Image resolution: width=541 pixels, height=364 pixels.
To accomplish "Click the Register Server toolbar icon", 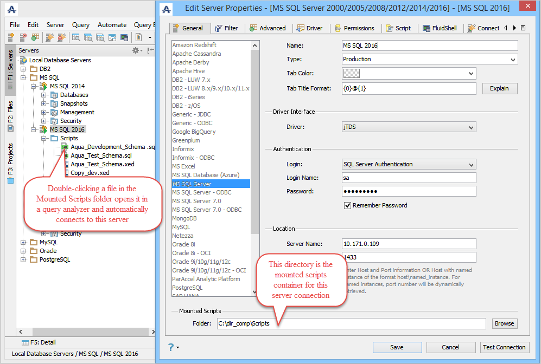I will coord(11,37).
